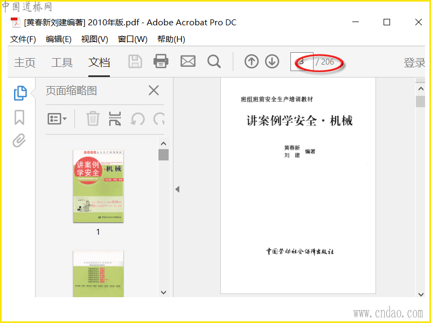Image resolution: width=431 pixels, height=323 pixels.
Task: Click the PDF file icon in the title bar
Action: coord(16,23)
